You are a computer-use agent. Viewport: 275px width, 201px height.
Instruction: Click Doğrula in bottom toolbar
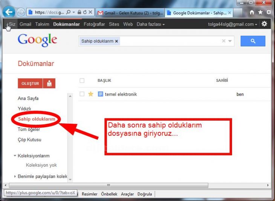tap(145, 194)
